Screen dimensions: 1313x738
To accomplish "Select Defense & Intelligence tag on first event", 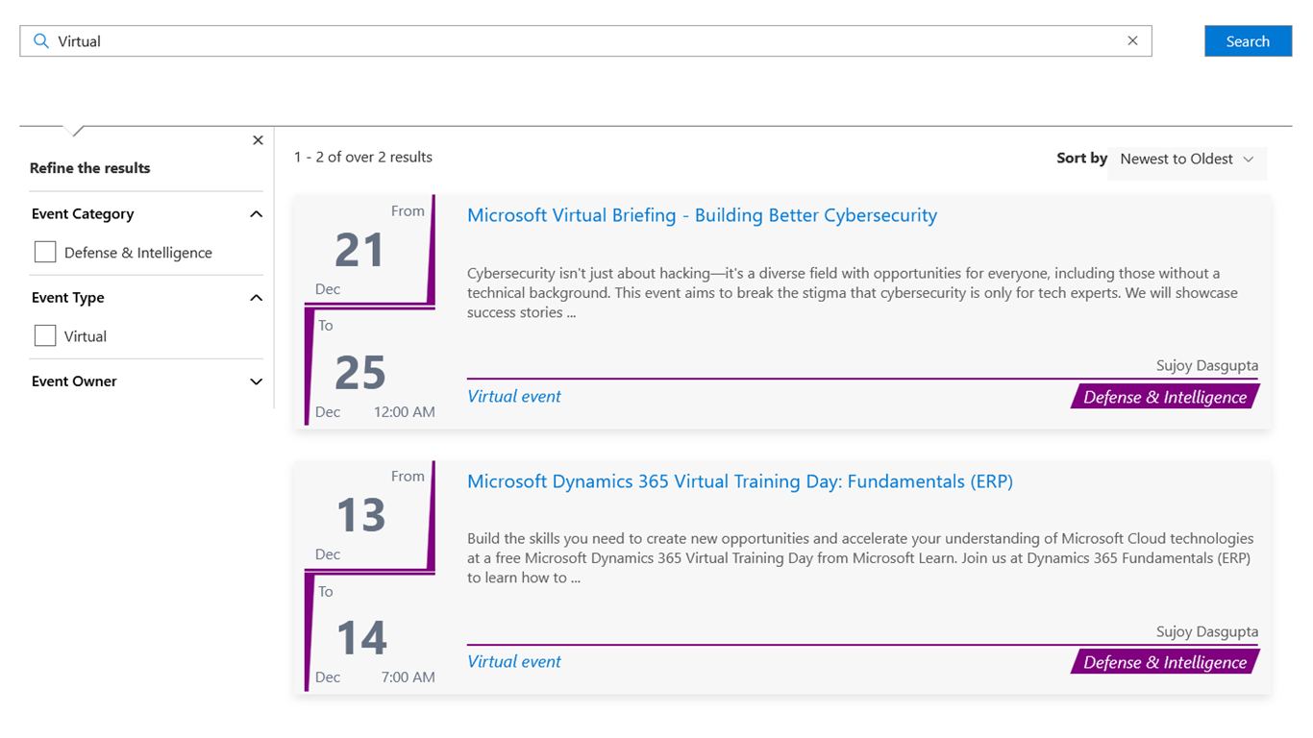I will (x=1164, y=397).
